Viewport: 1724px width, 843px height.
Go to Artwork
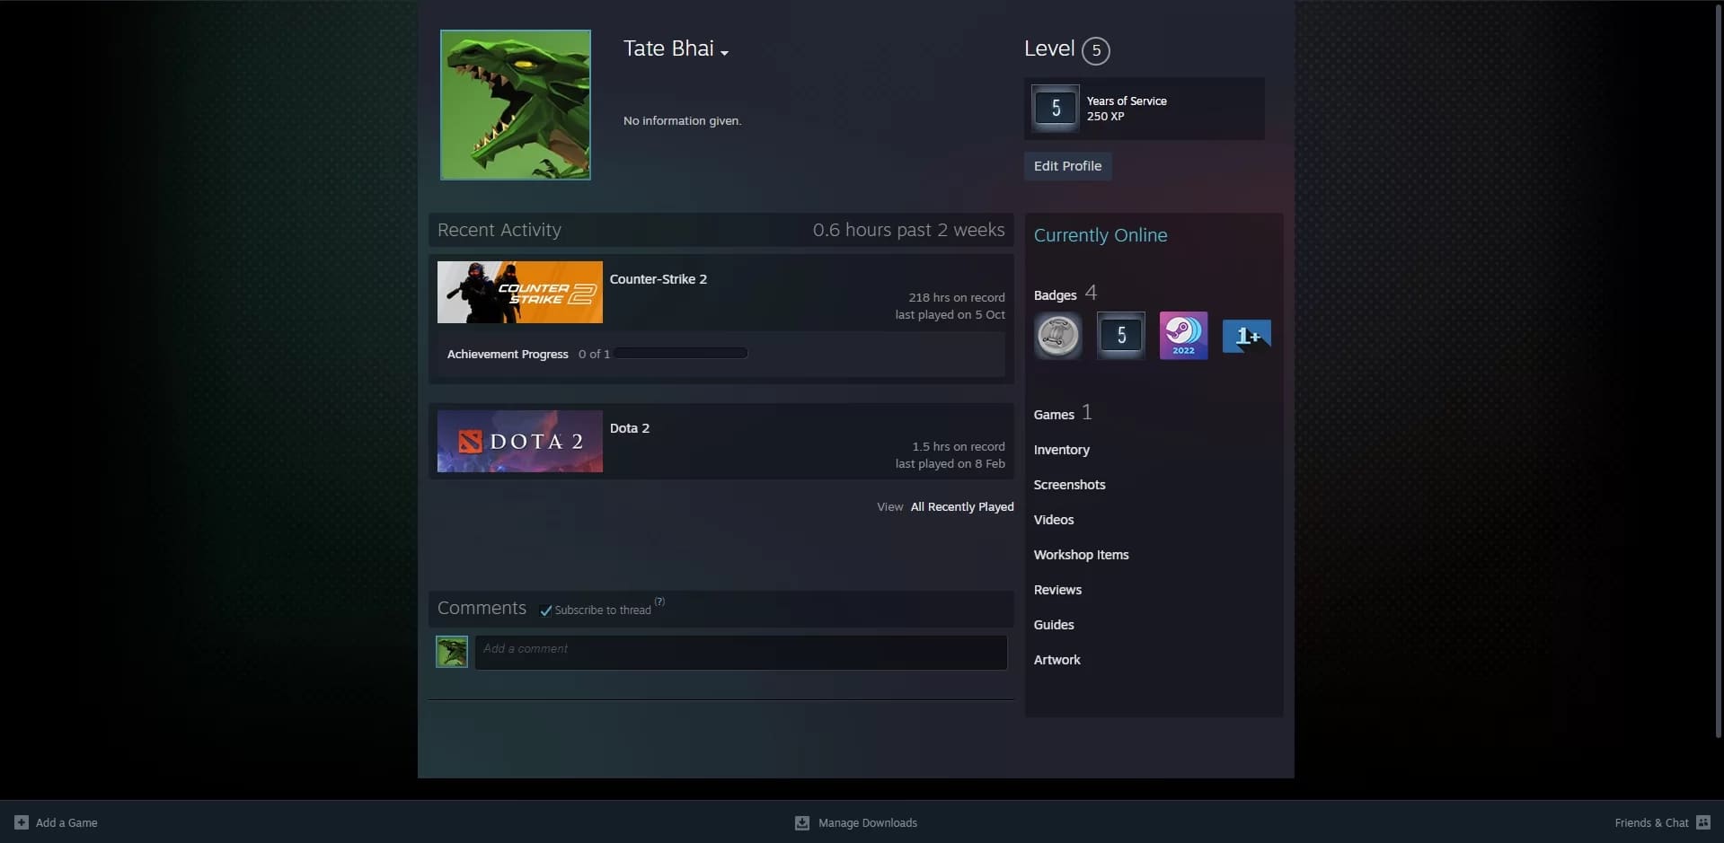1057,660
